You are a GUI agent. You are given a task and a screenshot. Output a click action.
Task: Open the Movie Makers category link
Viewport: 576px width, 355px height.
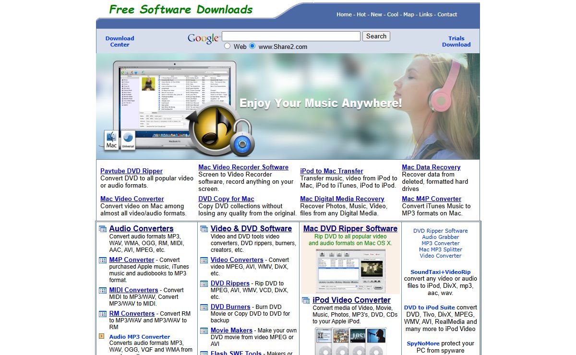(231, 330)
